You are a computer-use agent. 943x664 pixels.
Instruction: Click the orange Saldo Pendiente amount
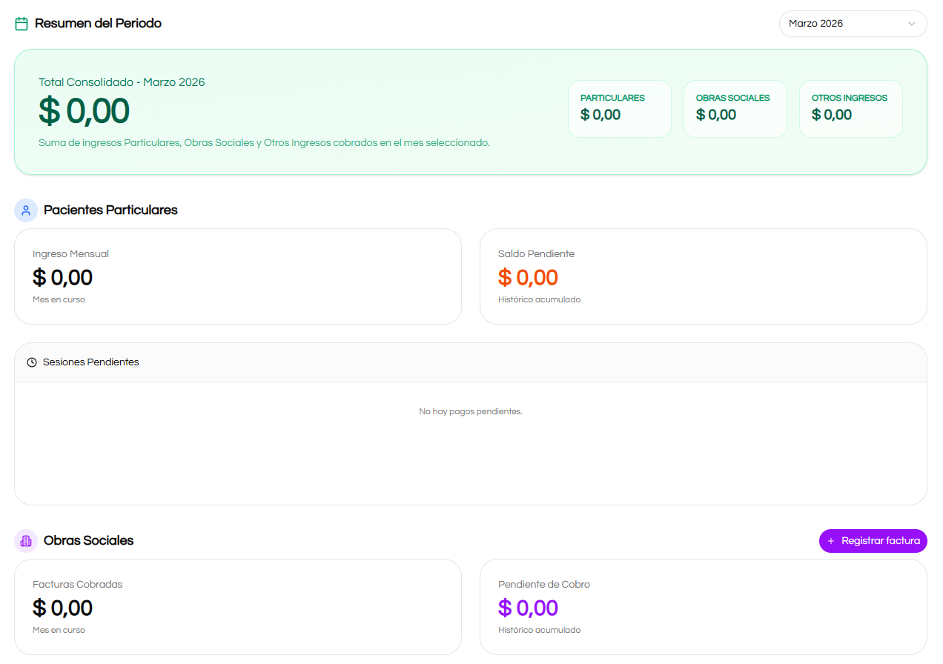click(528, 278)
